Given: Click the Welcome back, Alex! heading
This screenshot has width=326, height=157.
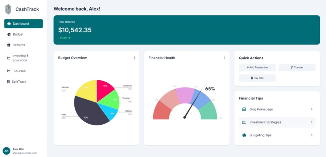Looking at the screenshot, I should tap(77, 9).
